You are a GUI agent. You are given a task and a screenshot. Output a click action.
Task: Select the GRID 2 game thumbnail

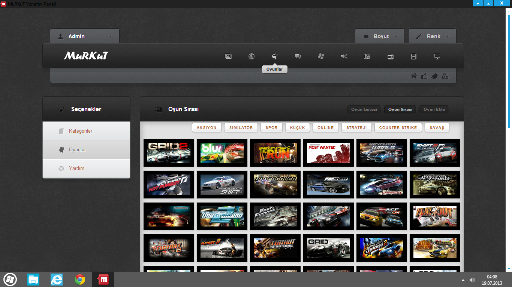pos(169,153)
